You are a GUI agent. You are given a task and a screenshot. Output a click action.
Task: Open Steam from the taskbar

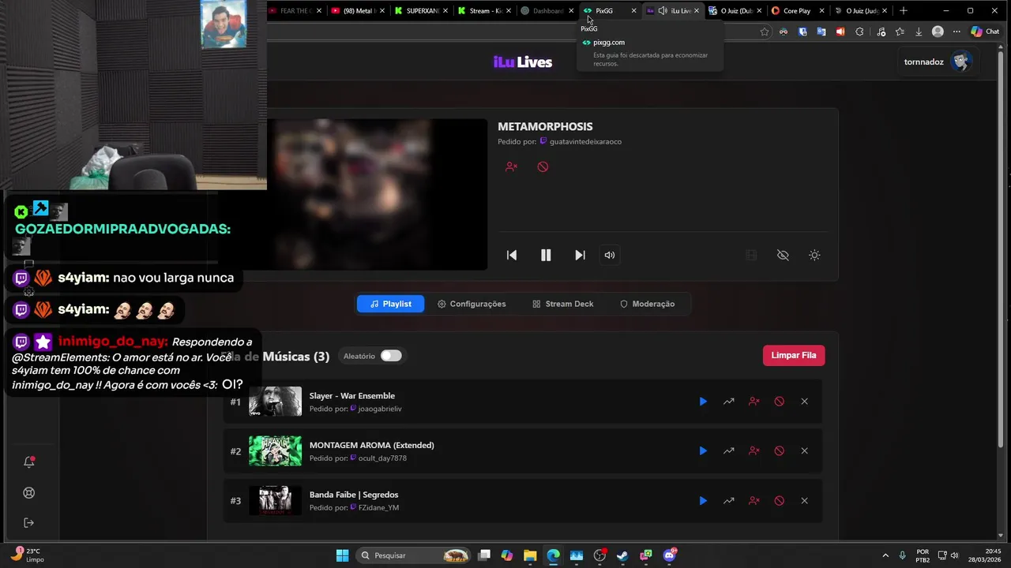tap(622, 555)
